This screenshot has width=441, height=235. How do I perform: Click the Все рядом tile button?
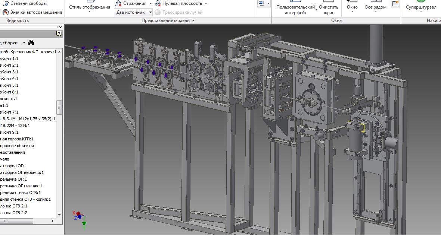pyautogui.click(x=375, y=7)
